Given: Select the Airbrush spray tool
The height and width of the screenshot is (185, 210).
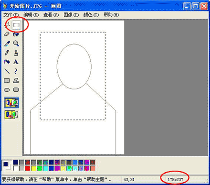Looking at the screenshot, I should click(x=7, y=62).
